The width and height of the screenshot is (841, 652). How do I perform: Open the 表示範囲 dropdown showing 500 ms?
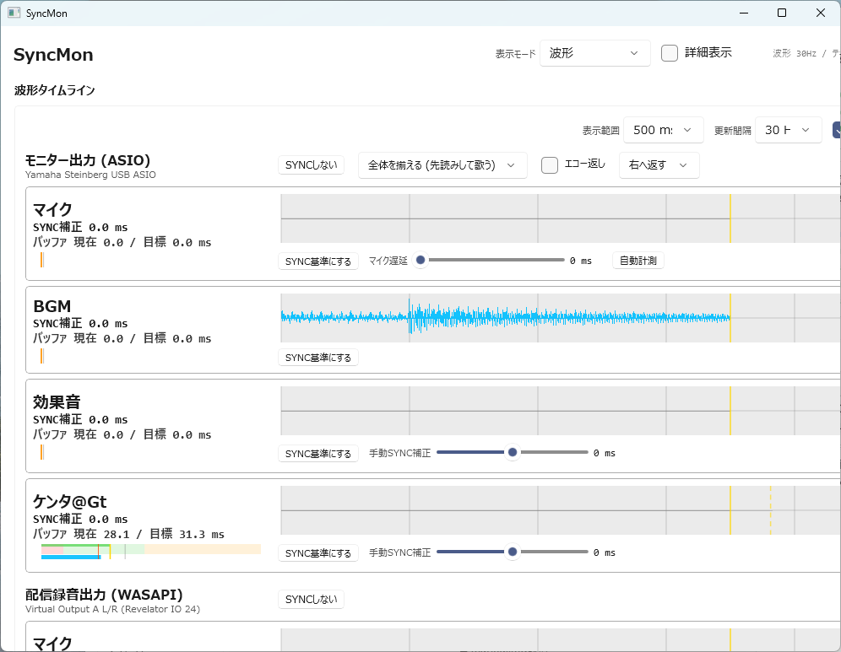(664, 130)
